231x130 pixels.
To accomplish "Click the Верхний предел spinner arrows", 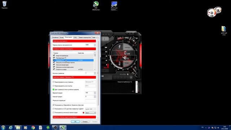I will 95,93.
